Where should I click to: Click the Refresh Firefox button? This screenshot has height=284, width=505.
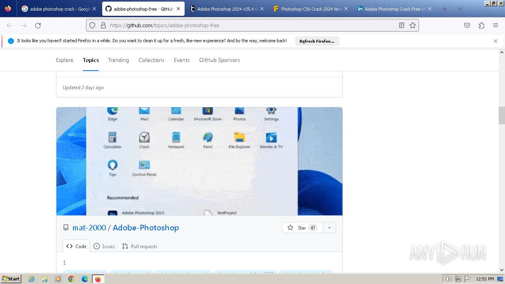coord(317,41)
